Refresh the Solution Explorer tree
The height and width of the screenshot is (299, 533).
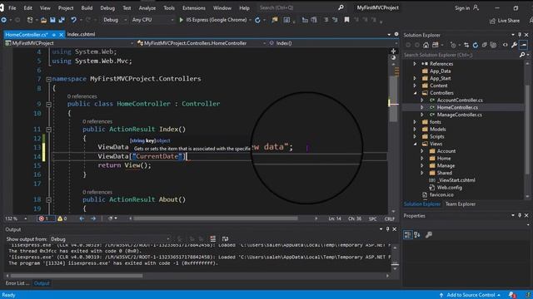(476, 45)
